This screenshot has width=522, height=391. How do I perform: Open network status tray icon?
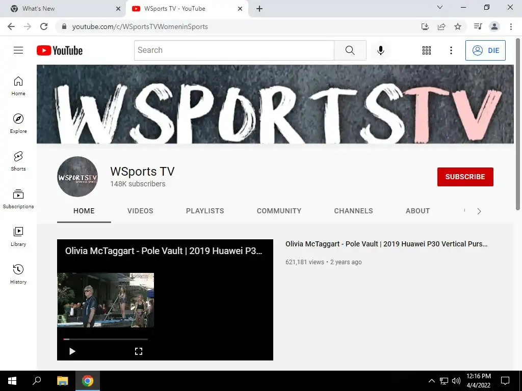(444, 381)
